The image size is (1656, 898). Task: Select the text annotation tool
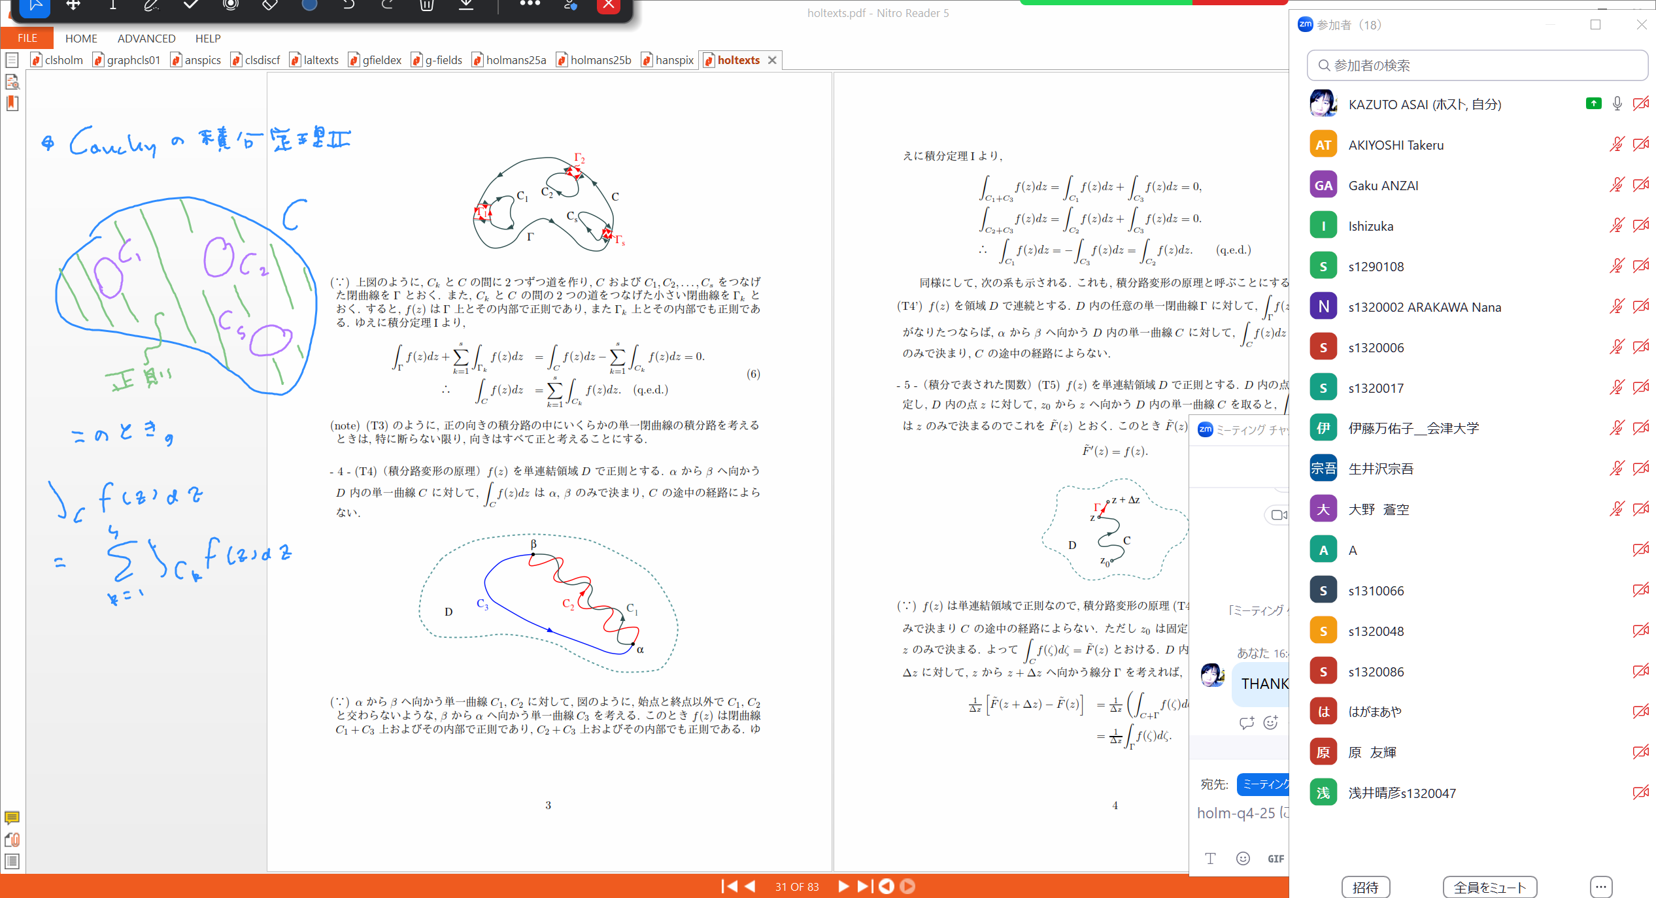click(x=112, y=5)
